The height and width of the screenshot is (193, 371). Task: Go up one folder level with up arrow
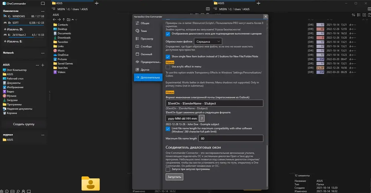click(64, 20)
